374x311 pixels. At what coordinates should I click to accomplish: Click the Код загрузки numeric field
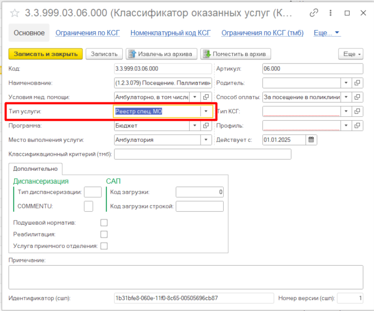(199, 192)
